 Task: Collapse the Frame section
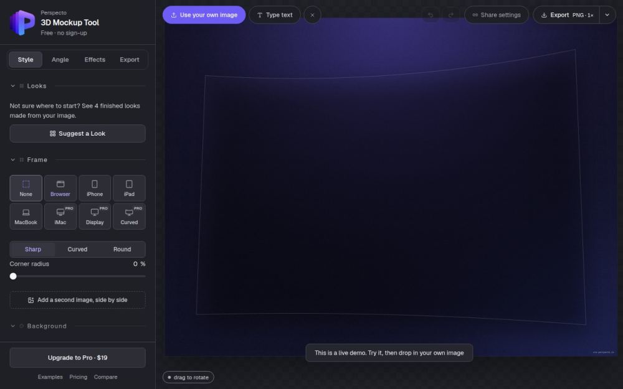pyautogui.click(x=12, y=159)
